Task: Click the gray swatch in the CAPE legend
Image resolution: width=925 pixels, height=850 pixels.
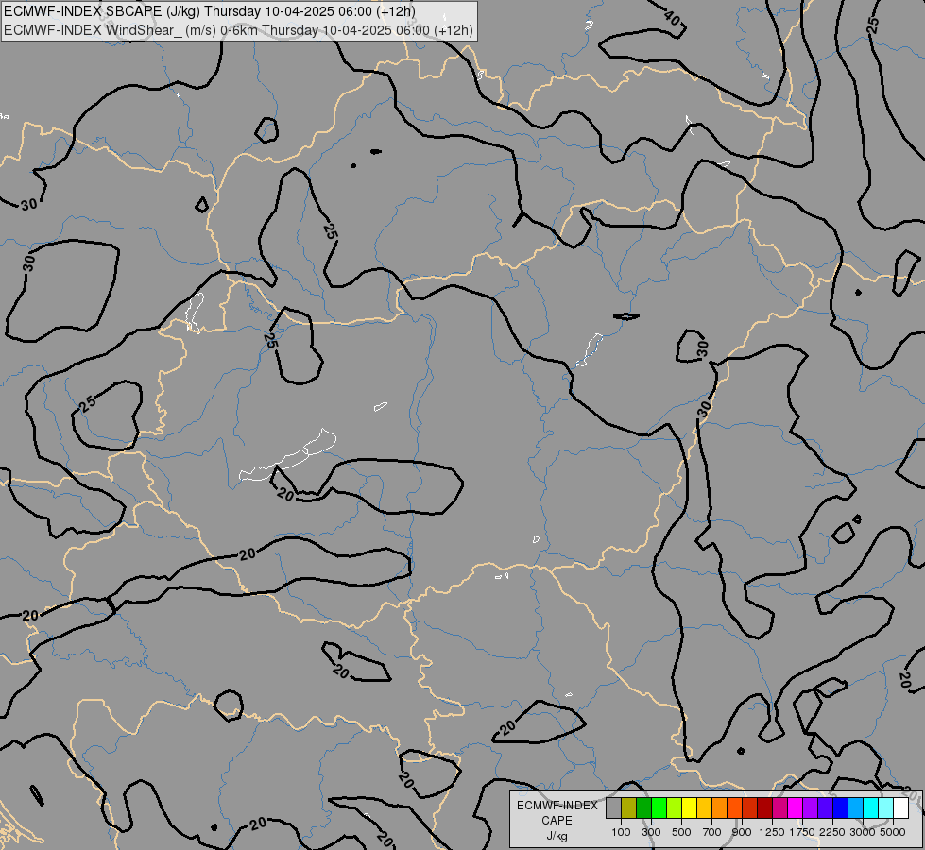Action: pos(613,808)
